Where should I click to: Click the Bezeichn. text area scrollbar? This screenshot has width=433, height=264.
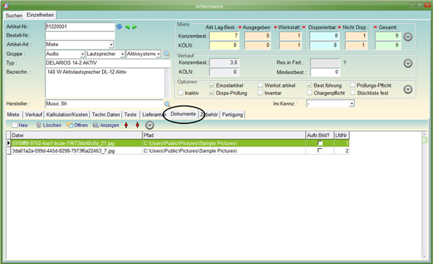click(x=167, y=83)
